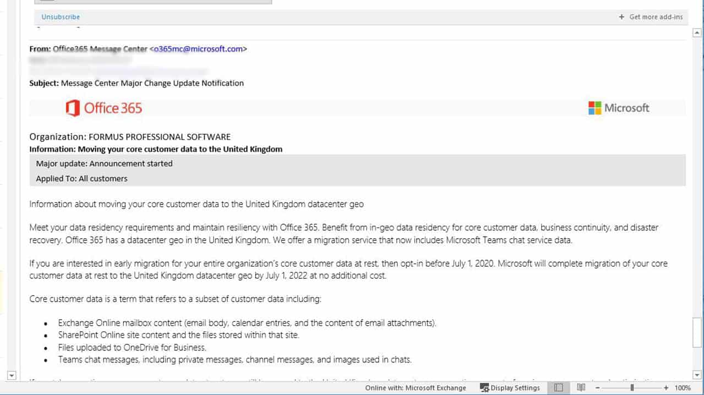
Task: Click 'Exchange Online mailbox content' bullet
Action: pyautogui.click(x=247, y=323)
